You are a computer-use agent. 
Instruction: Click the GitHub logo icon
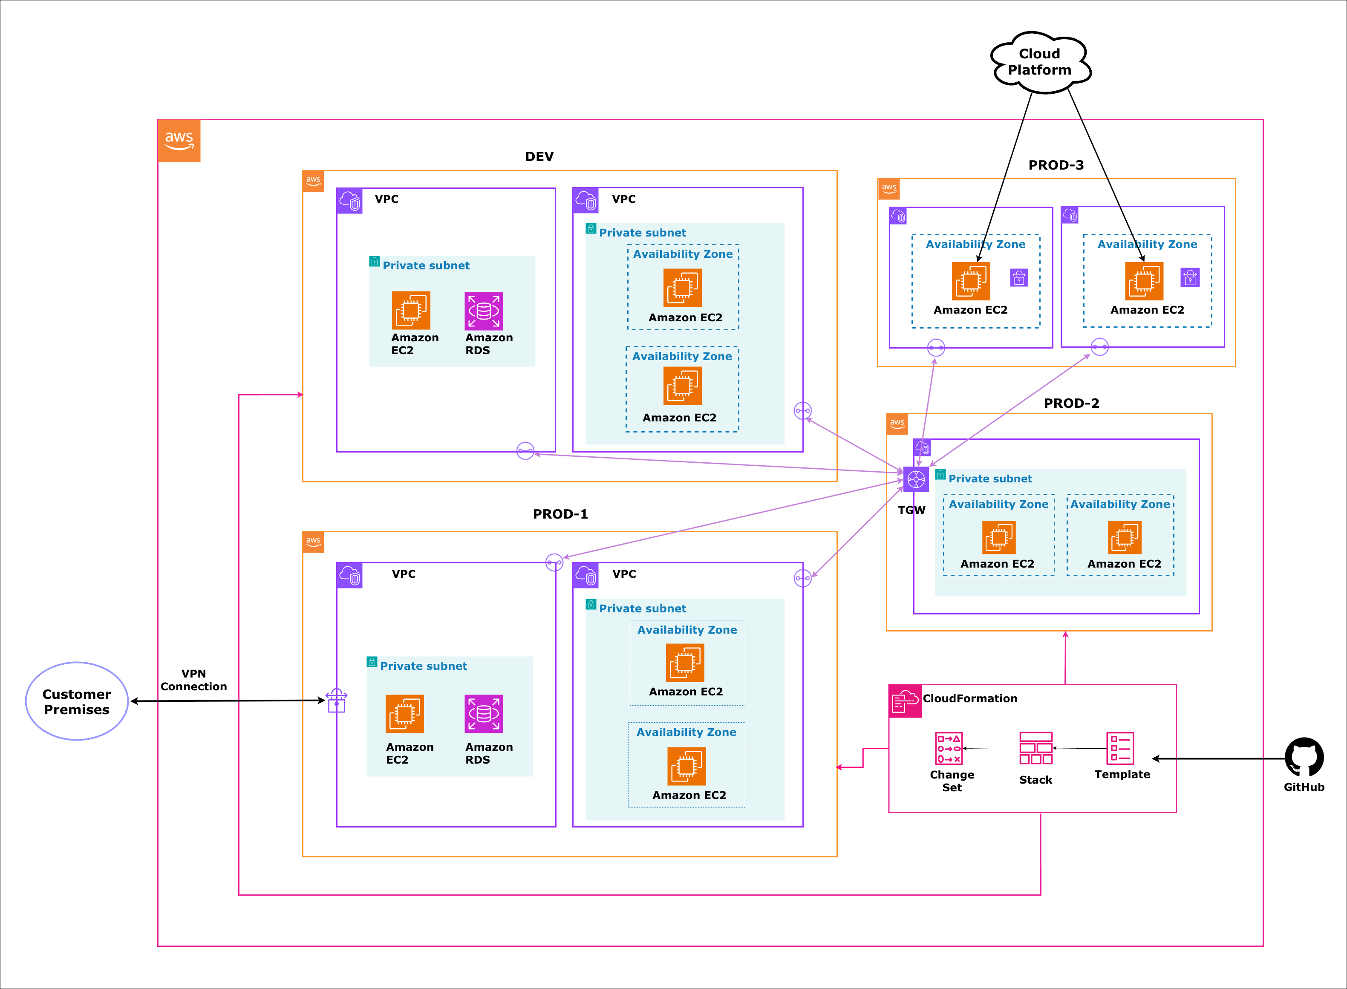click(x=1304, y=757)
